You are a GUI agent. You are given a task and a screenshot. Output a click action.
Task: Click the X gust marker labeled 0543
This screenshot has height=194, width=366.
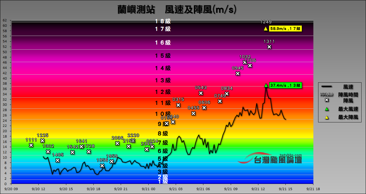(x=200, y=94)
